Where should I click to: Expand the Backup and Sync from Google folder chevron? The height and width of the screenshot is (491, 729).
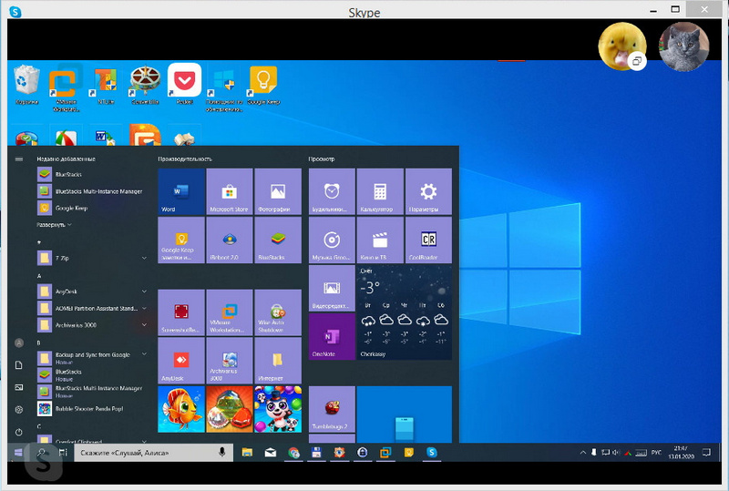point(144,354)
